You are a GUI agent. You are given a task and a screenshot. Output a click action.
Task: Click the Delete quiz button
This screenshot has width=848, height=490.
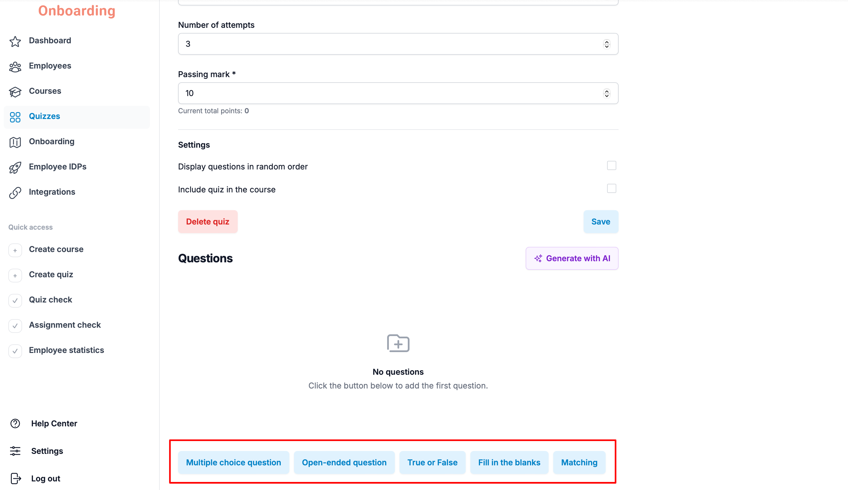(208, 221)
